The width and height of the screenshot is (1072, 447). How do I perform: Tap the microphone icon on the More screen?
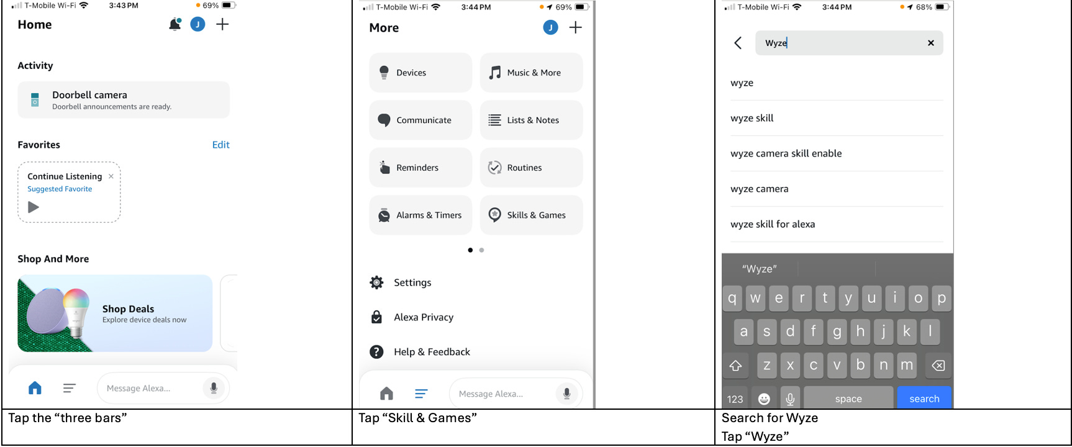(x=566, y=394)
